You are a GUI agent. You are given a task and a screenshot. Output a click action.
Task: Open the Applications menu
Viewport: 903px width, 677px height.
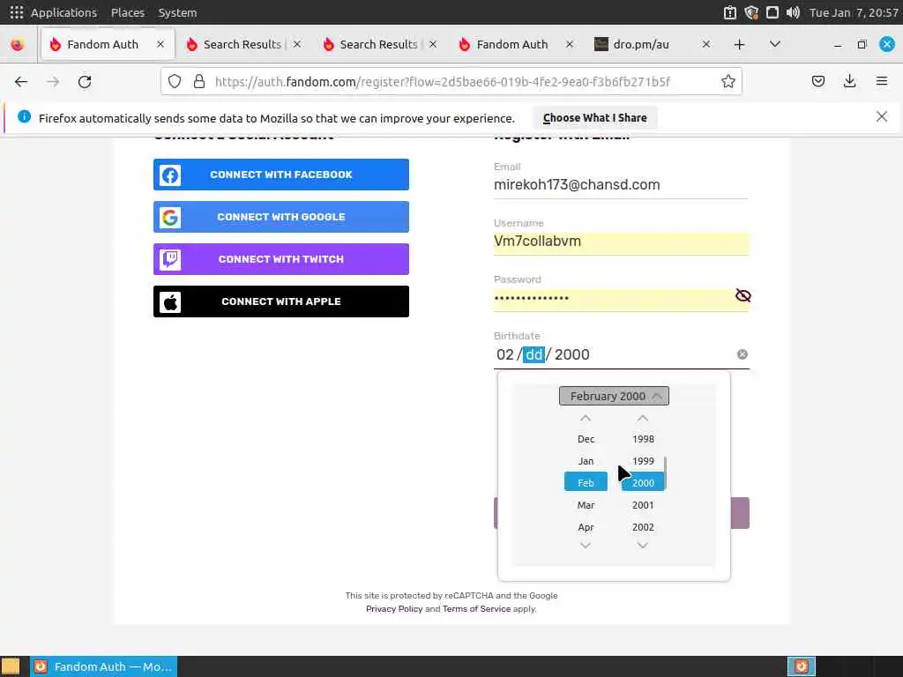click(x=63, y=12)
